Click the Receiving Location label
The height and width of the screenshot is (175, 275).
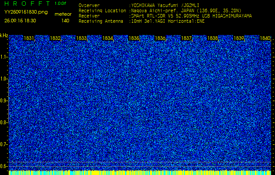102,10
